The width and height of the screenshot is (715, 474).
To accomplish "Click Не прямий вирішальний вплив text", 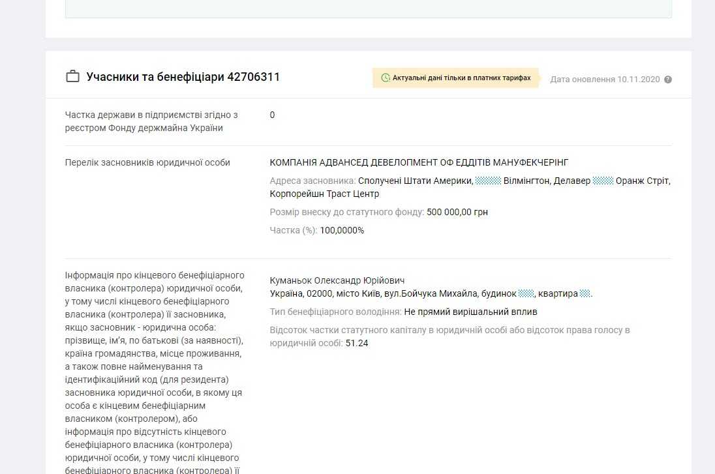I will click(x=470, y=312).
